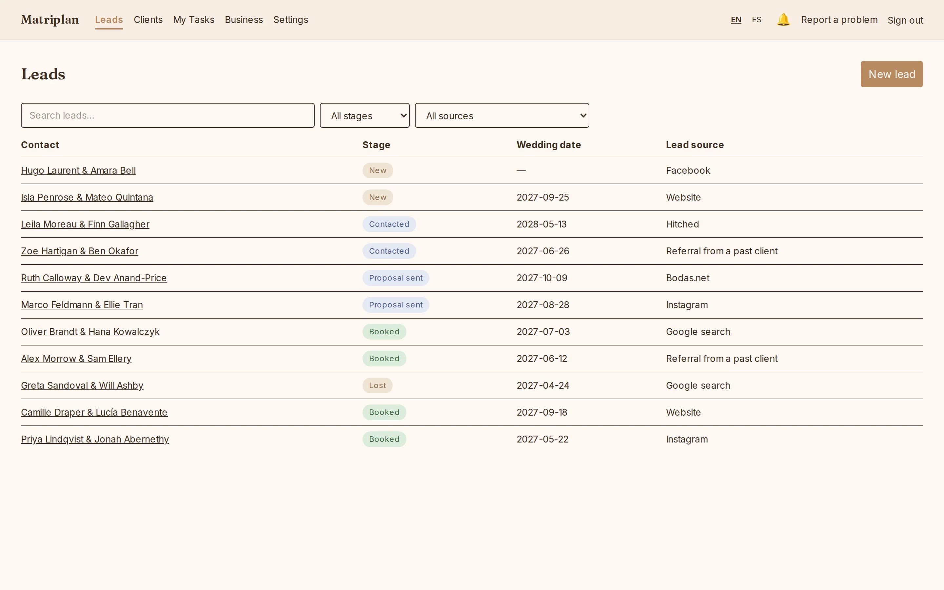Click the Bodas.net lead source
Image resolution: width=944 pixels, height=590 pixels.
687,278
